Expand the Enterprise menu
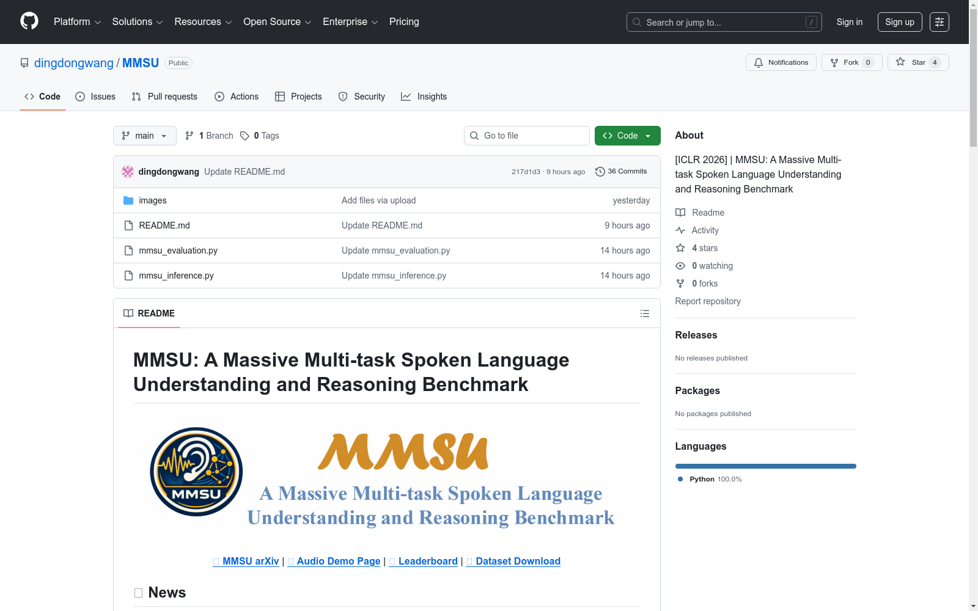978x611 pixels. tap(350, 22)
